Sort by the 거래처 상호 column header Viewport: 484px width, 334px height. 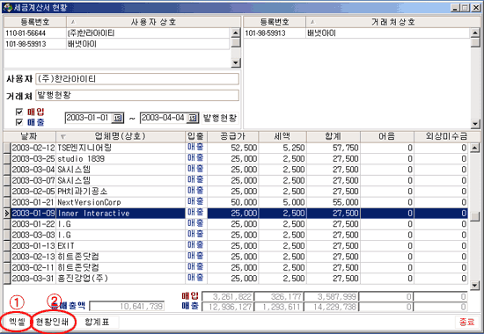392,22
